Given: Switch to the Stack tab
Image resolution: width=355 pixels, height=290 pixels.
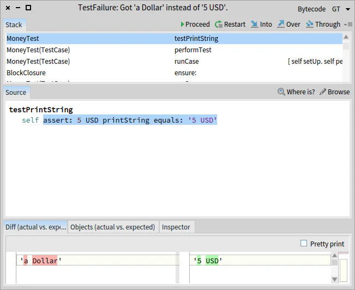Looking at the screenshot, I should (14, 25).
